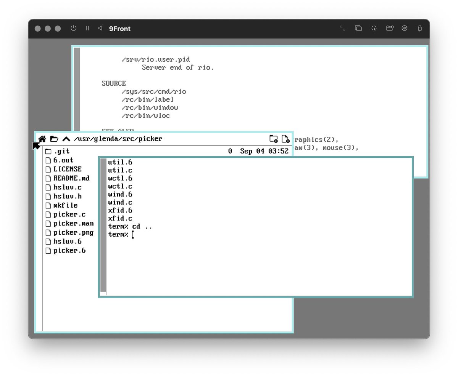Click util.6 in the terminal window

pyautogui.click(x=120, y=163)
